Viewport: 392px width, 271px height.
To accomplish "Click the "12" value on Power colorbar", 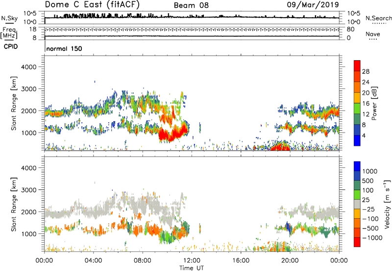I will pos(366,114).
